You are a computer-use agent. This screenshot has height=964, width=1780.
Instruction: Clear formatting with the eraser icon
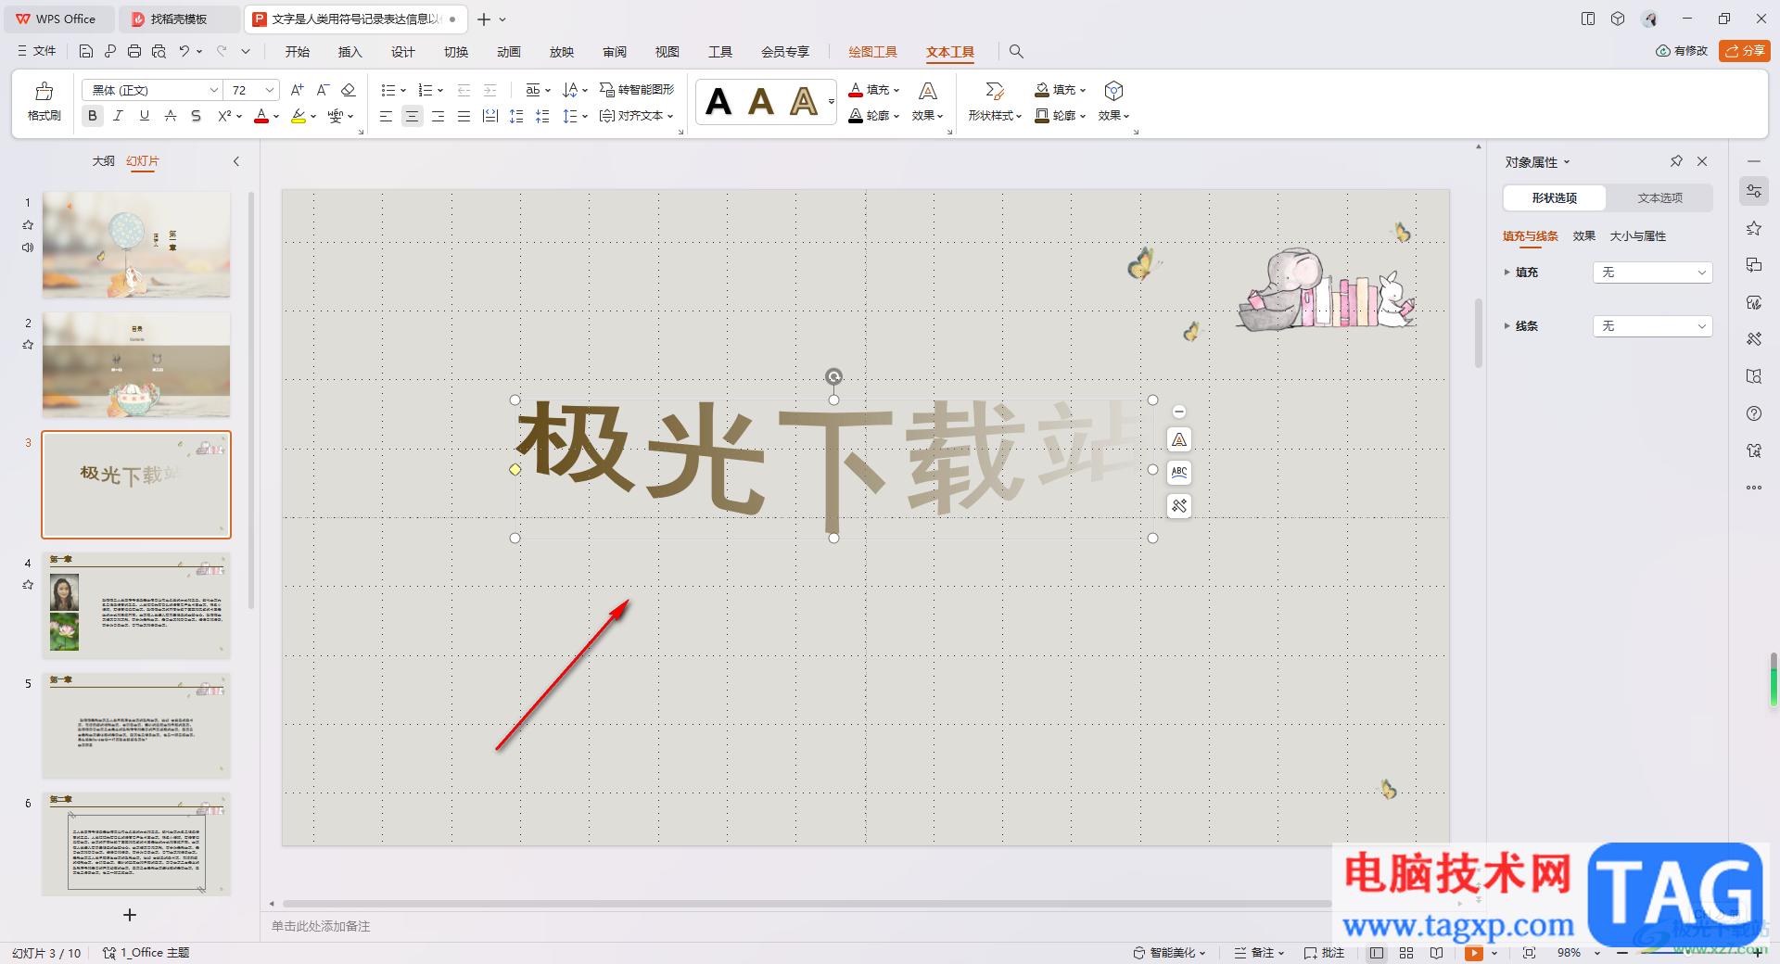click(349, 90)
